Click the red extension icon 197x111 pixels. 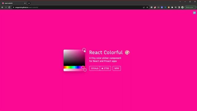tap(155, 7)
